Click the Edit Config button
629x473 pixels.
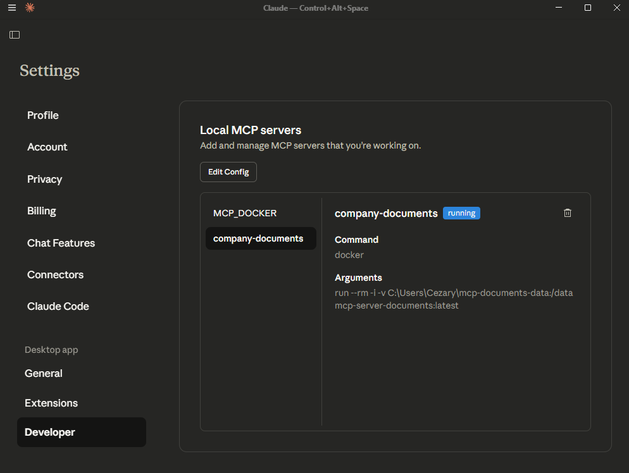click(228, 172)
